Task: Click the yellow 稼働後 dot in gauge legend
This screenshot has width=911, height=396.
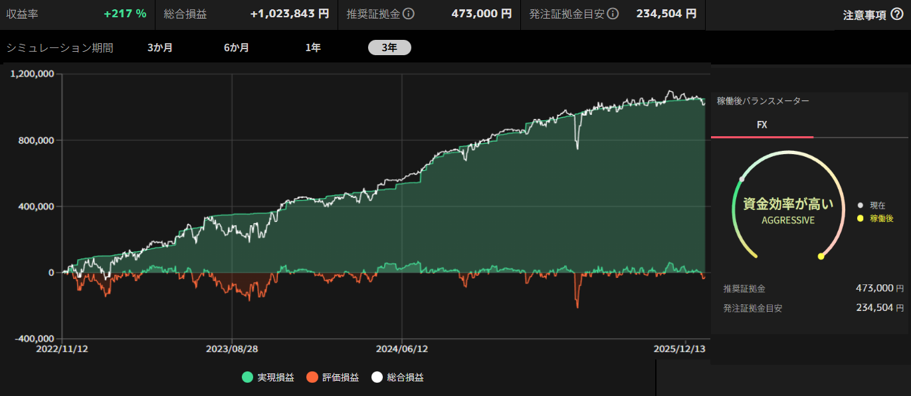Action: 860,218
